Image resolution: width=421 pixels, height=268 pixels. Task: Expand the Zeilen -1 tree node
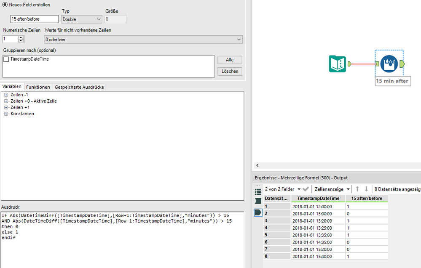[x=6, y=95]
